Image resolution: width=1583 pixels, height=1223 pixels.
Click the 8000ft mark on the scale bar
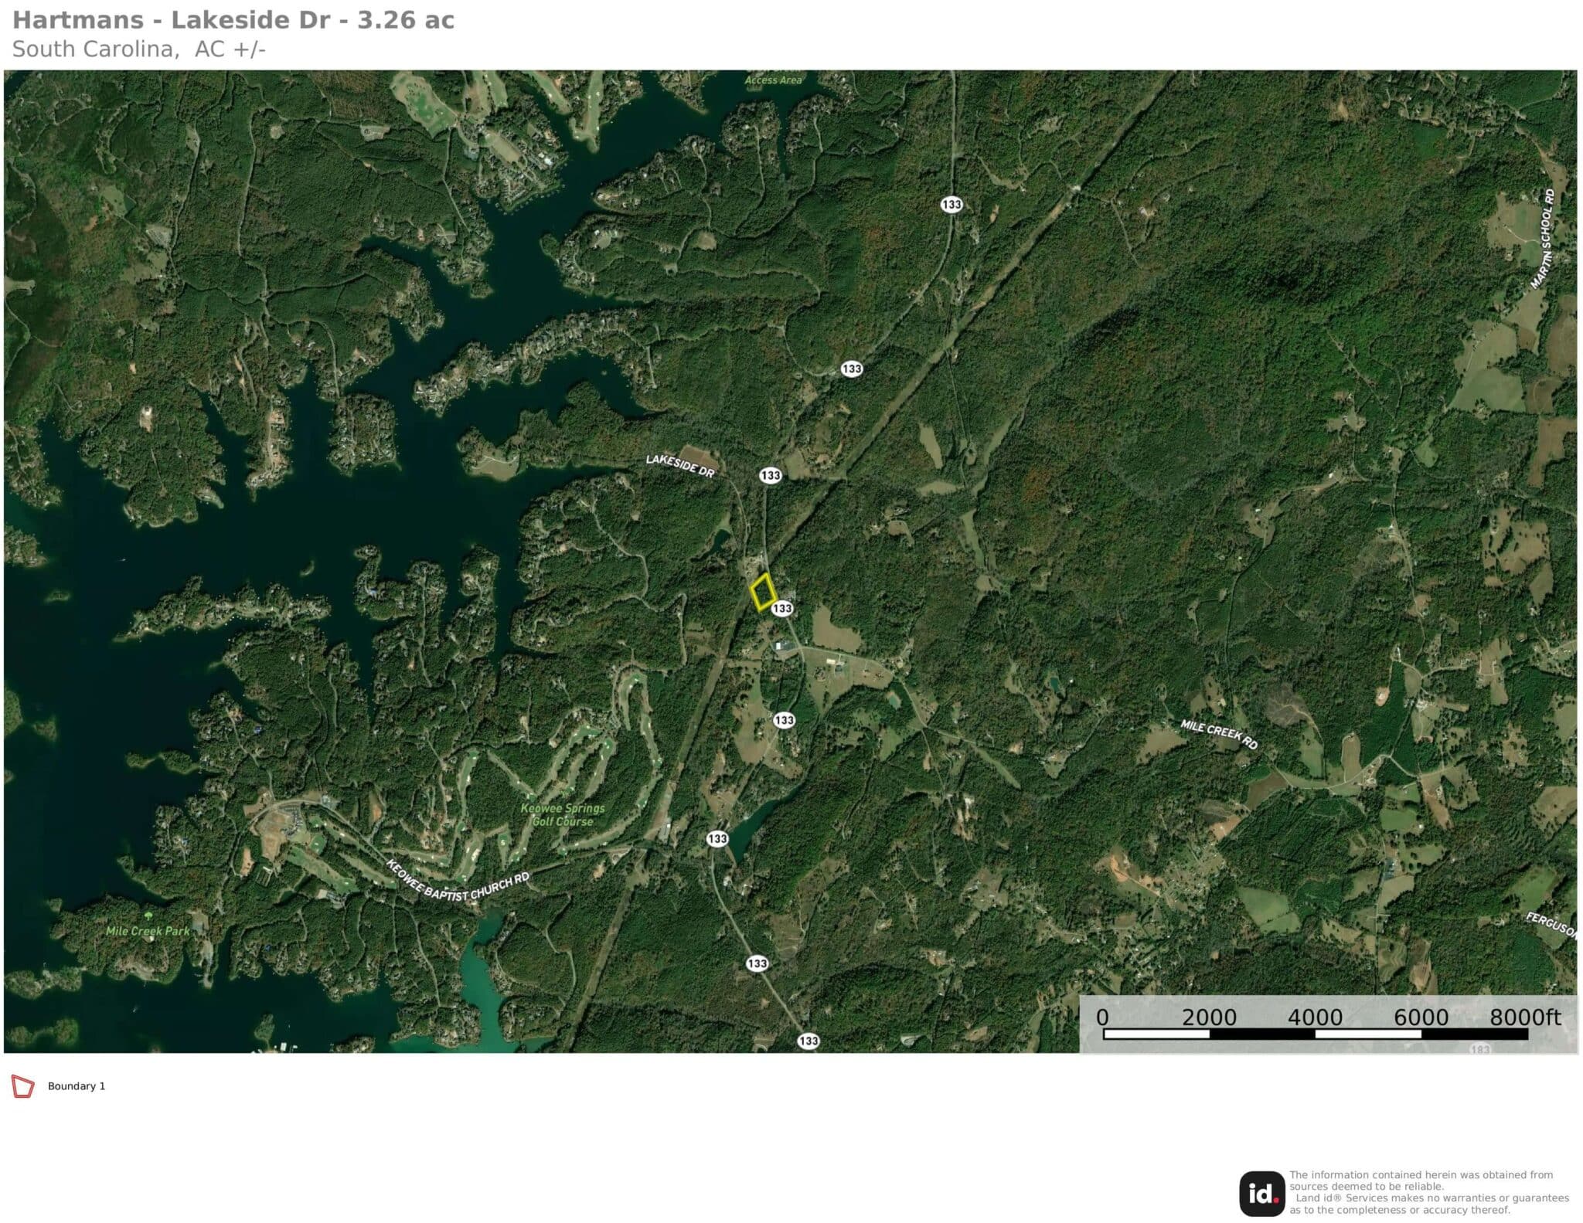1524,1017
